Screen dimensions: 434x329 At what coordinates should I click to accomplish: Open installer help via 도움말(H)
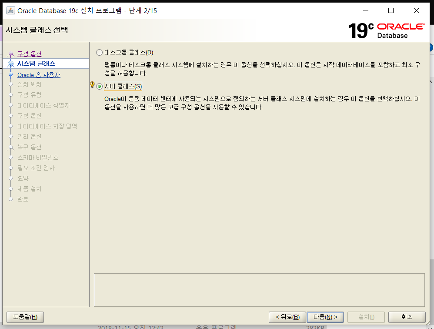(25, 317)
